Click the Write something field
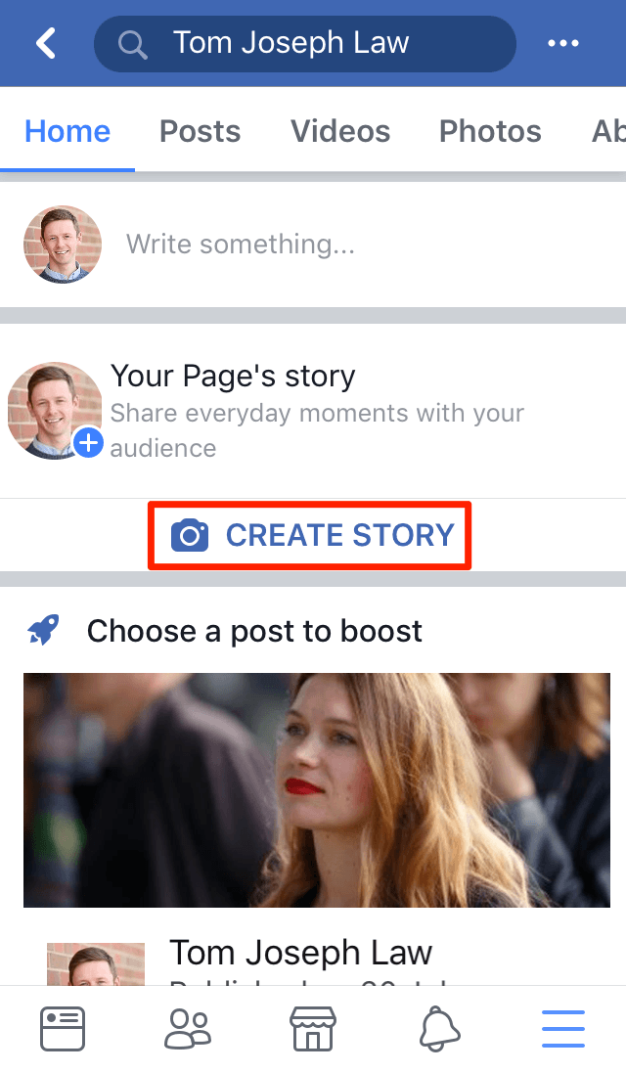Screen dimensions: 626x1072 [241, 244]
